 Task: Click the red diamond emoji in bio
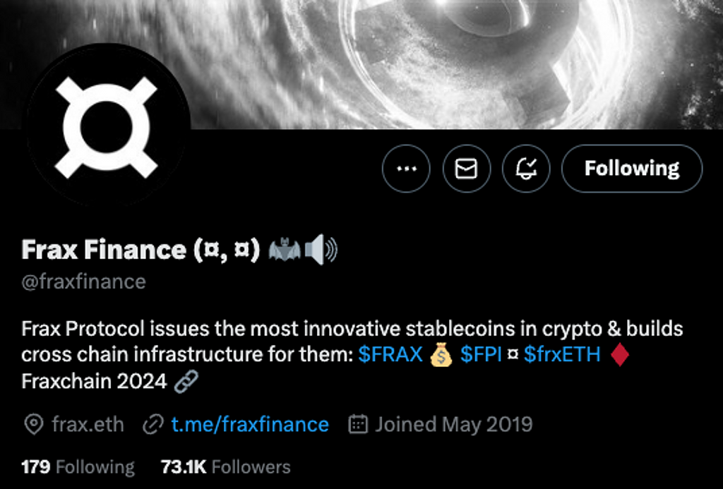pos(619,354)
